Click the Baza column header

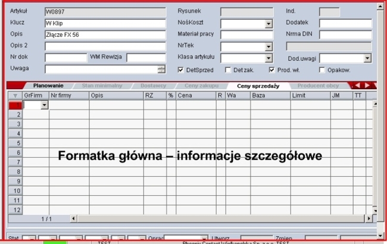point(270,95)
